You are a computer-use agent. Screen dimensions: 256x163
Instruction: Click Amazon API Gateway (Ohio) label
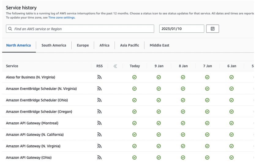28,158
